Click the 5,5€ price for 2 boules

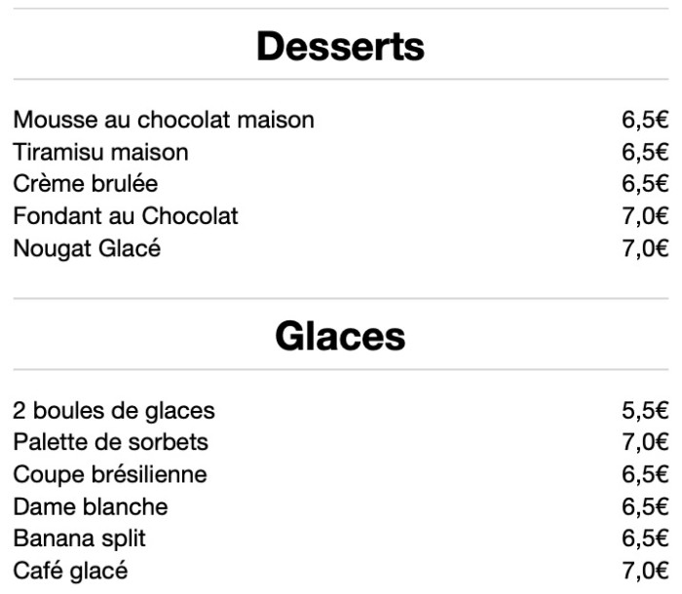(x=645, y=410)
